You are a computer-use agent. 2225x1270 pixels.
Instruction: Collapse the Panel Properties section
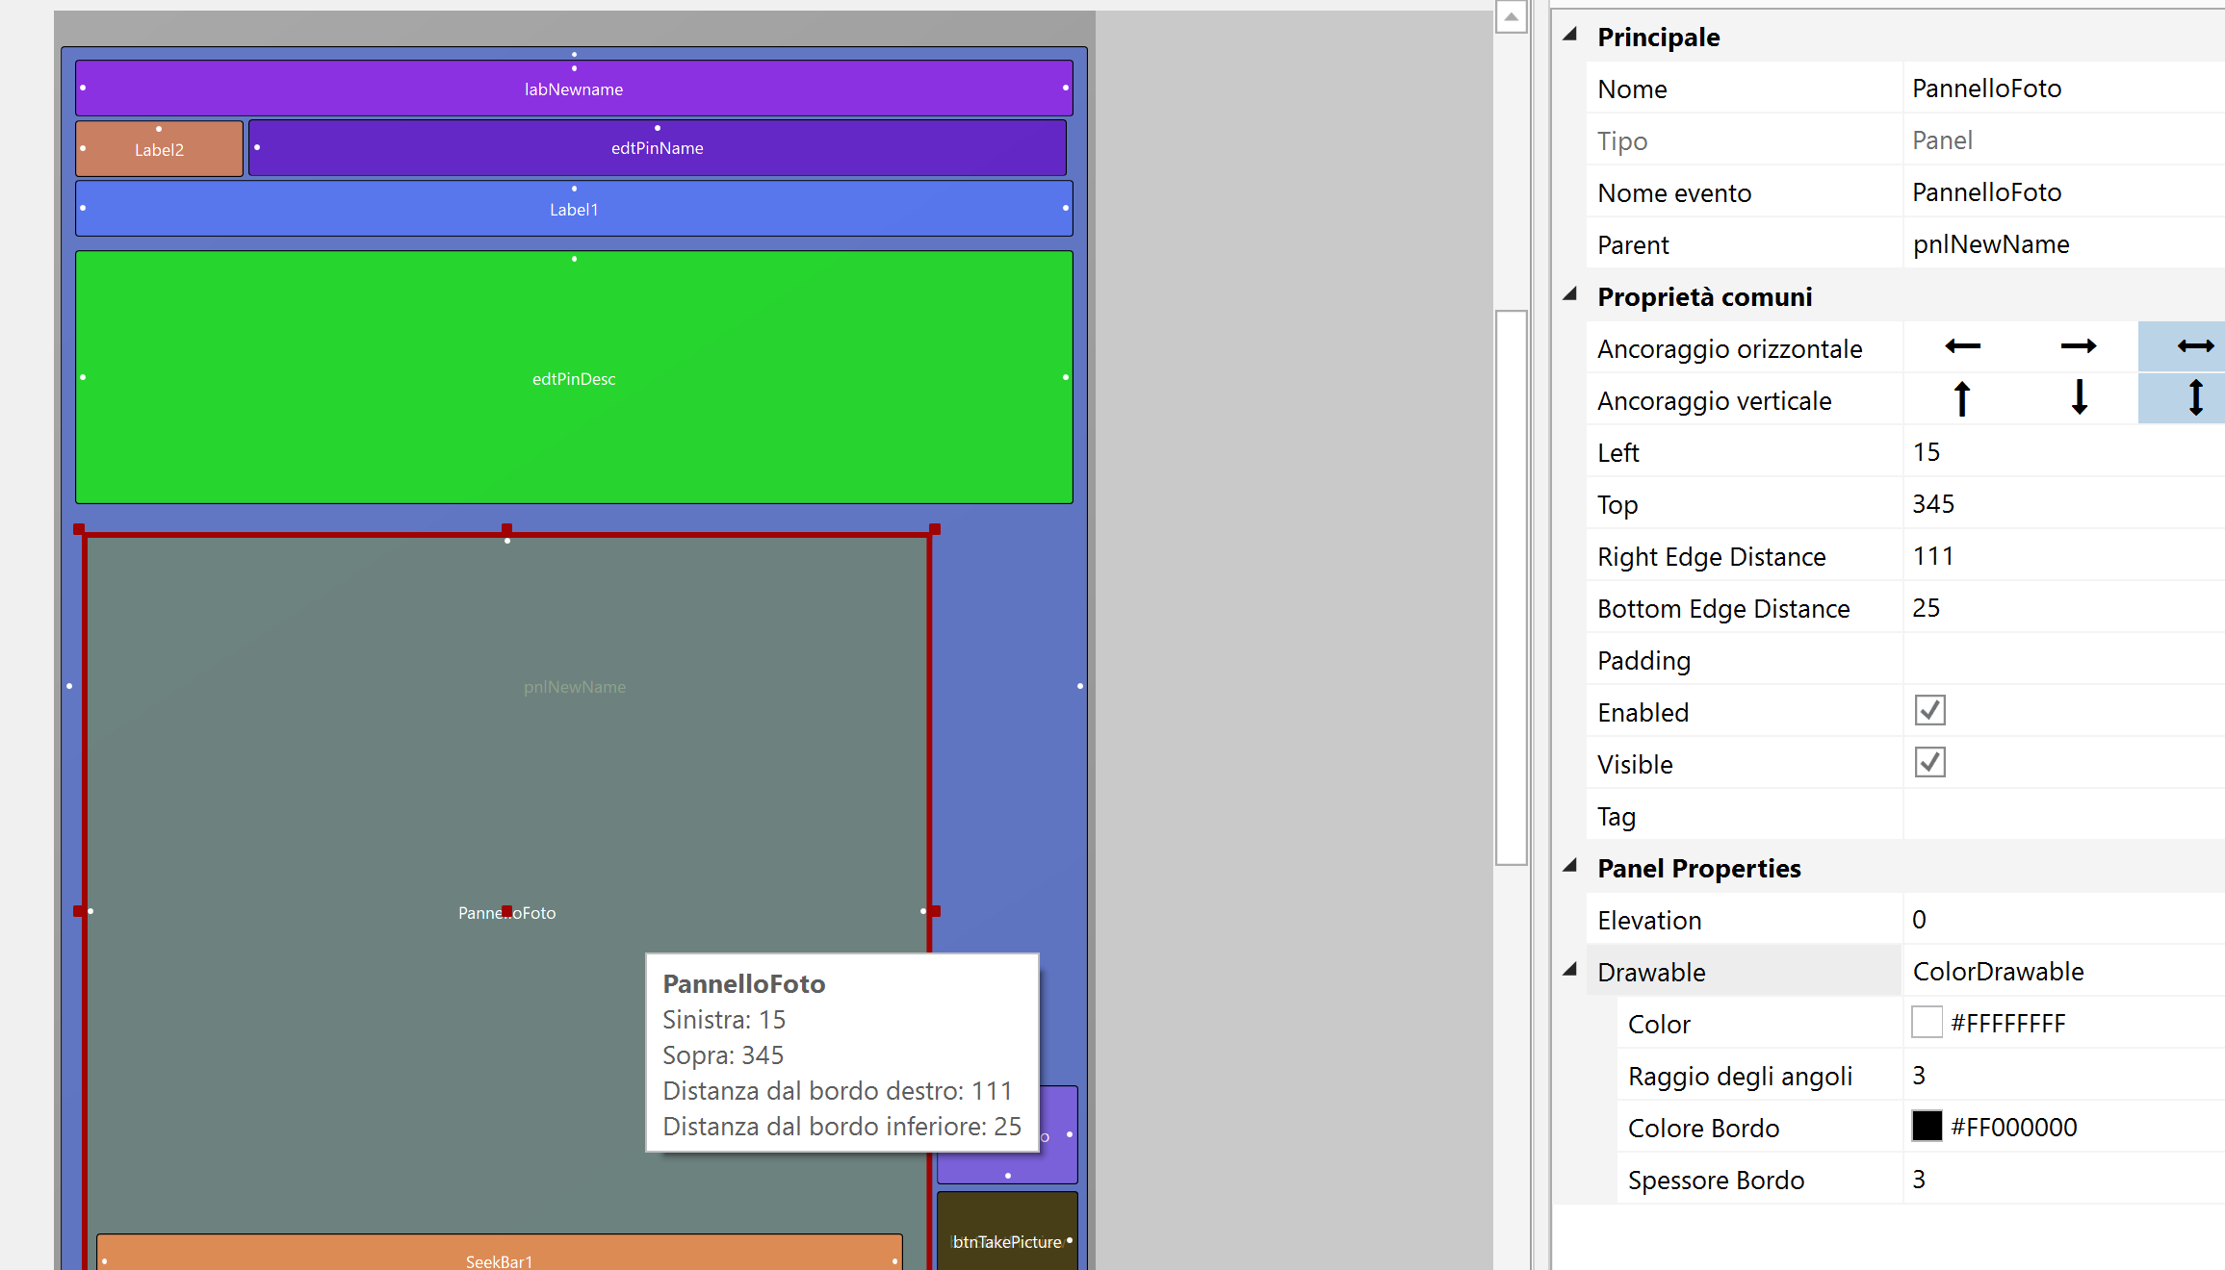click(x=1570, y=867)
